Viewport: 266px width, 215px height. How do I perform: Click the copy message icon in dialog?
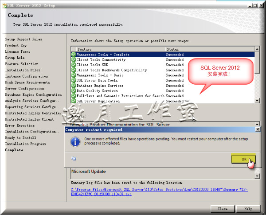[x=74, y=158]
